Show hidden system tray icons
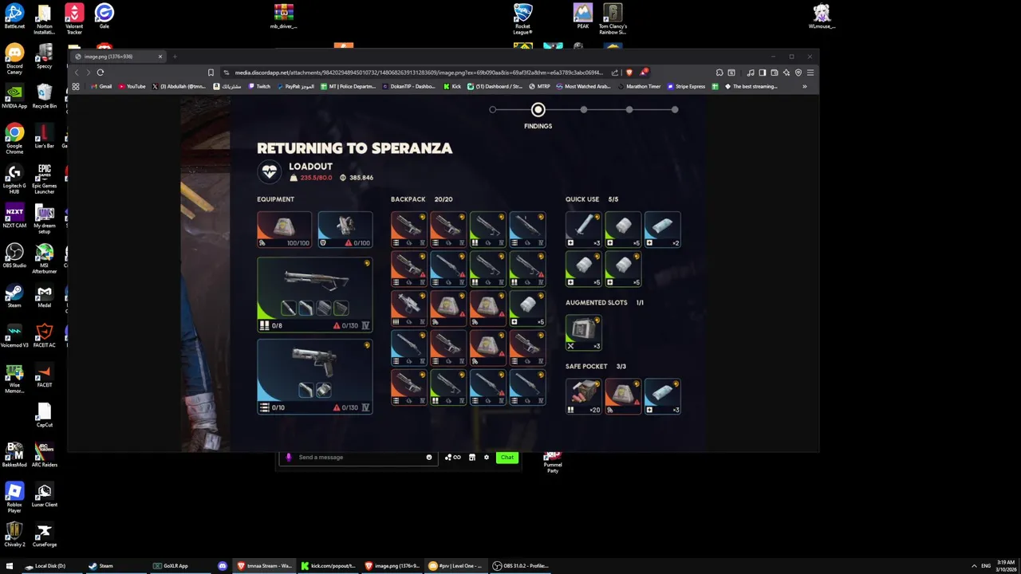Screen dimensions: 1021x574 [x=974, y=566]
